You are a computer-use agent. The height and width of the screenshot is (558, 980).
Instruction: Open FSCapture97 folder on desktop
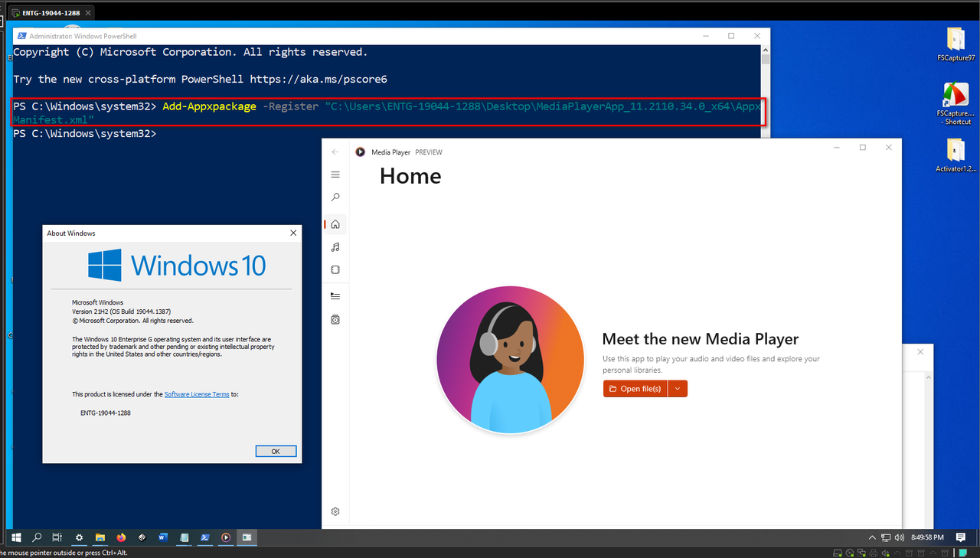[955, 44]
